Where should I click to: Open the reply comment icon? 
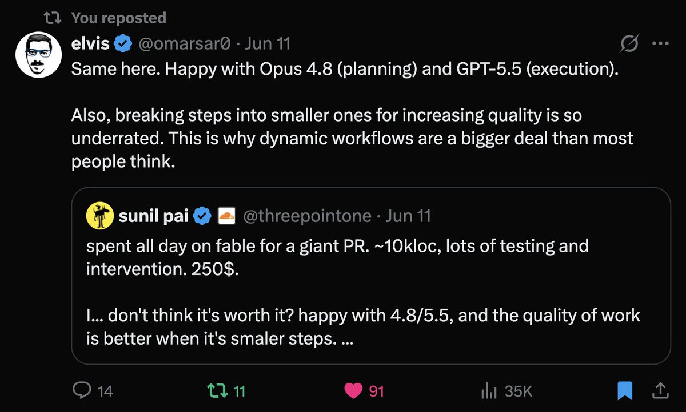point(82,391)
